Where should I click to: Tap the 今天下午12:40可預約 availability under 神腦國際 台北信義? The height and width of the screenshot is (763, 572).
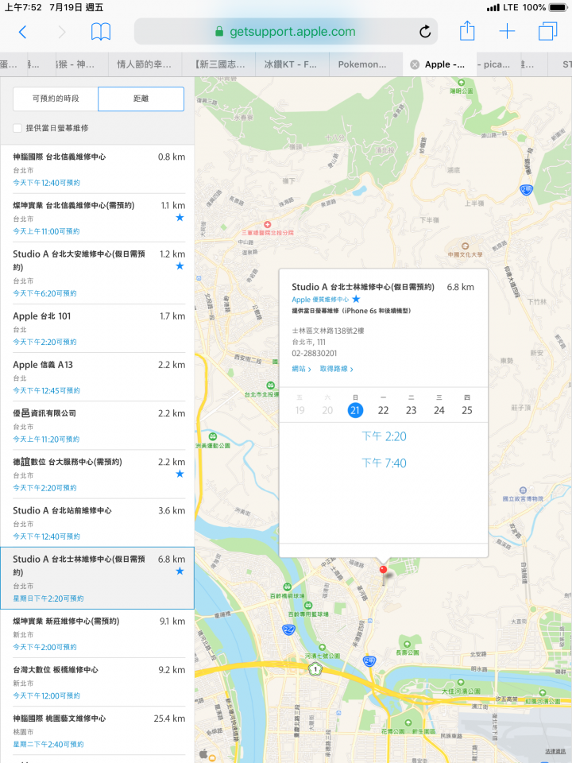coord(47,183)
